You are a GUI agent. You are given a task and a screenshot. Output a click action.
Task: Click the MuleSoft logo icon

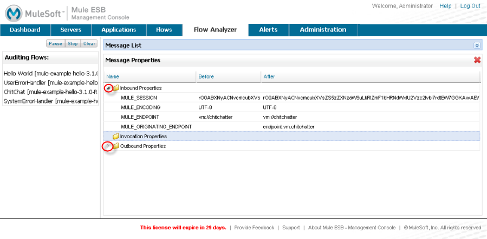point(14,14)
